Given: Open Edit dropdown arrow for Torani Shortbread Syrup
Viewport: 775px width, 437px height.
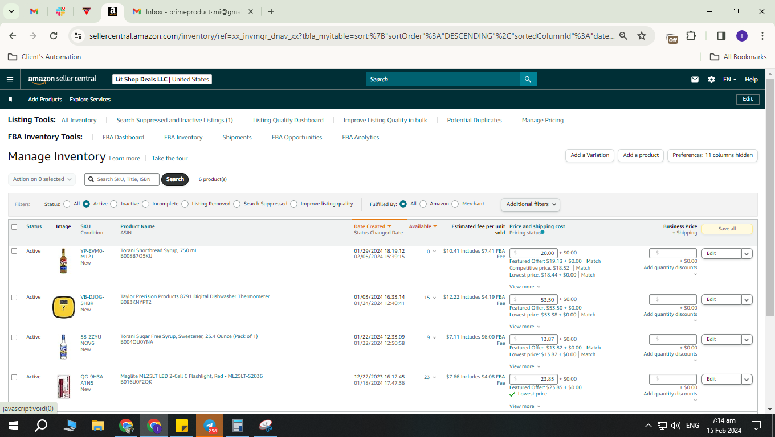Looking at the screenshot, I should 747,254.
